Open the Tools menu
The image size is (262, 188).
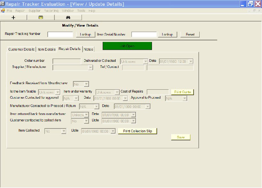(x=81, y=11)
